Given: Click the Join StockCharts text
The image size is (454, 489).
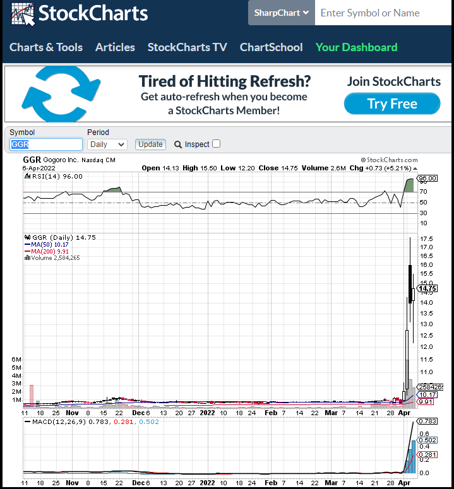Looking at the screenshot, I should click(394, 81).
